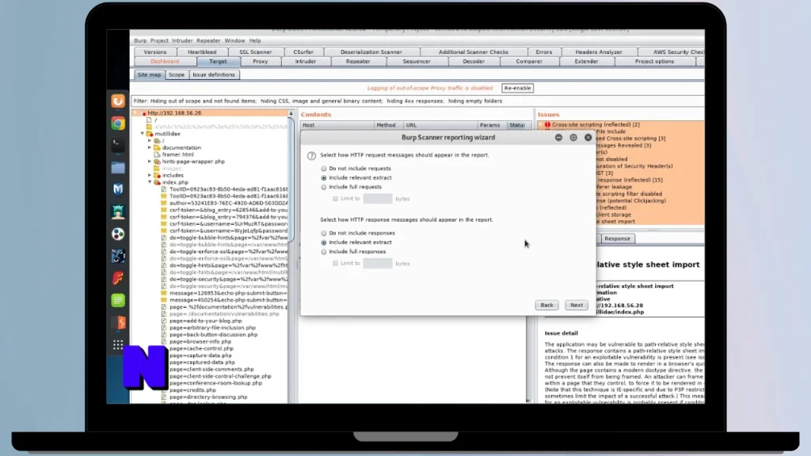811x456 pixels.
Task: Click the mutillidae folder icon in site map
Action: 150,134
